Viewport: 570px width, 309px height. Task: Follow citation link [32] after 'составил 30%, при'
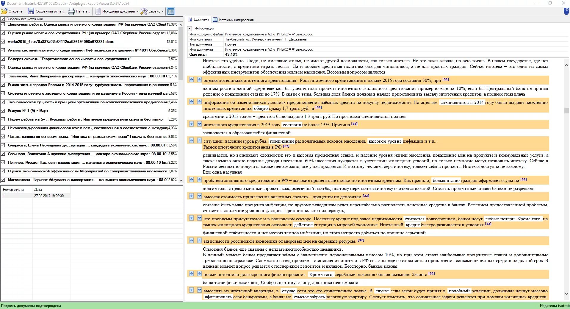[446, 79]
